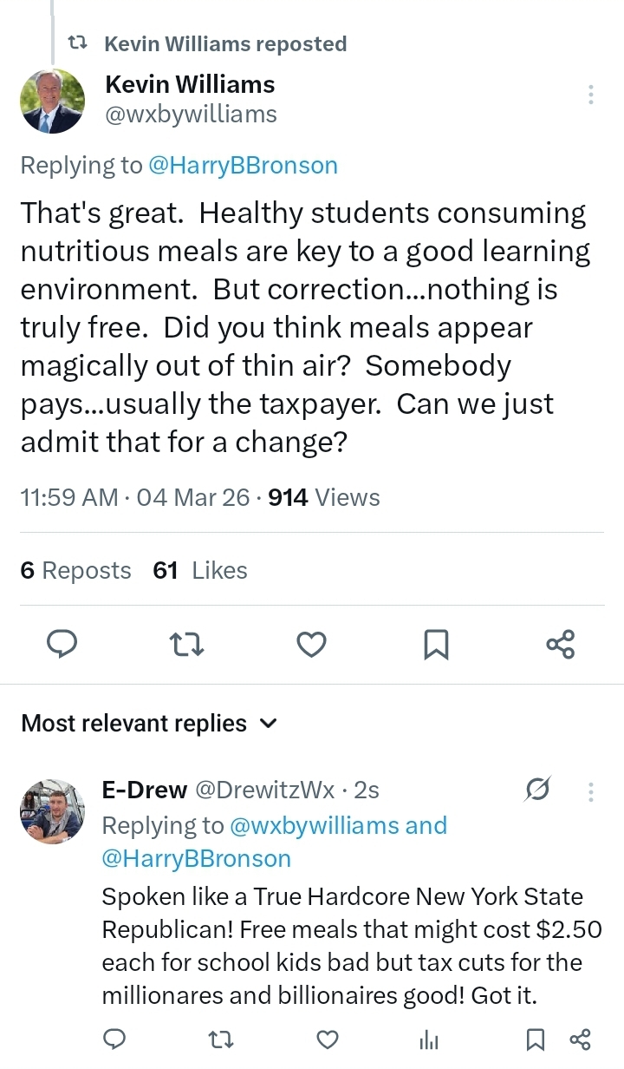The height and width of the screenshot is (1069, 624).
Task: Open more options for E-Drew's reply
Action: coord(590,791)
